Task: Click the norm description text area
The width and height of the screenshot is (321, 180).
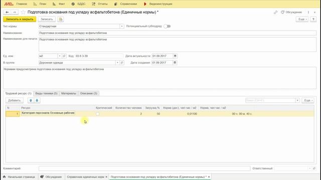Action: pyautogui.click(x=159, y=78)
